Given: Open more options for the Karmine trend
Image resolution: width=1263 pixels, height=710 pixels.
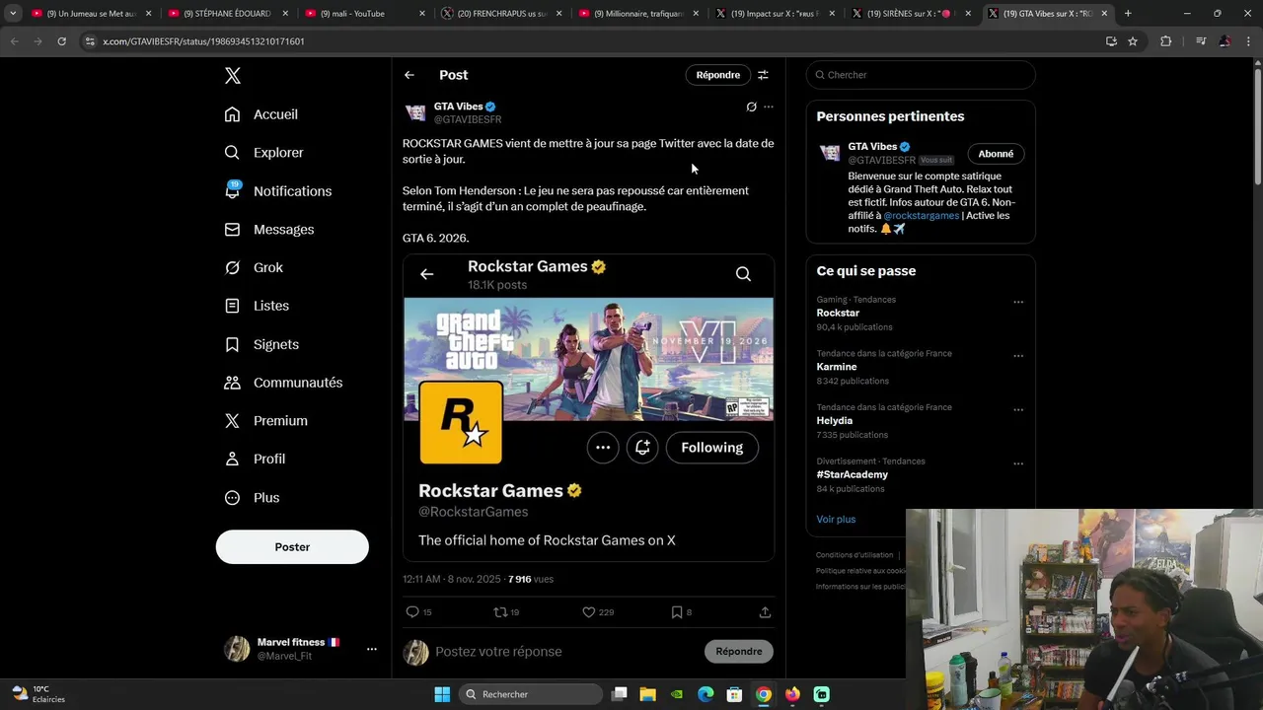Looking at the screenshot, I should [1018, 356].
